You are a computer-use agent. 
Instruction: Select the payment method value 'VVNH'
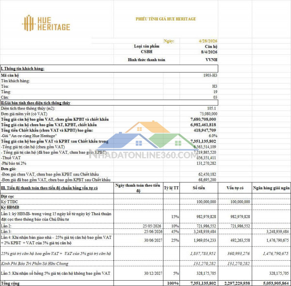point(211,60)
